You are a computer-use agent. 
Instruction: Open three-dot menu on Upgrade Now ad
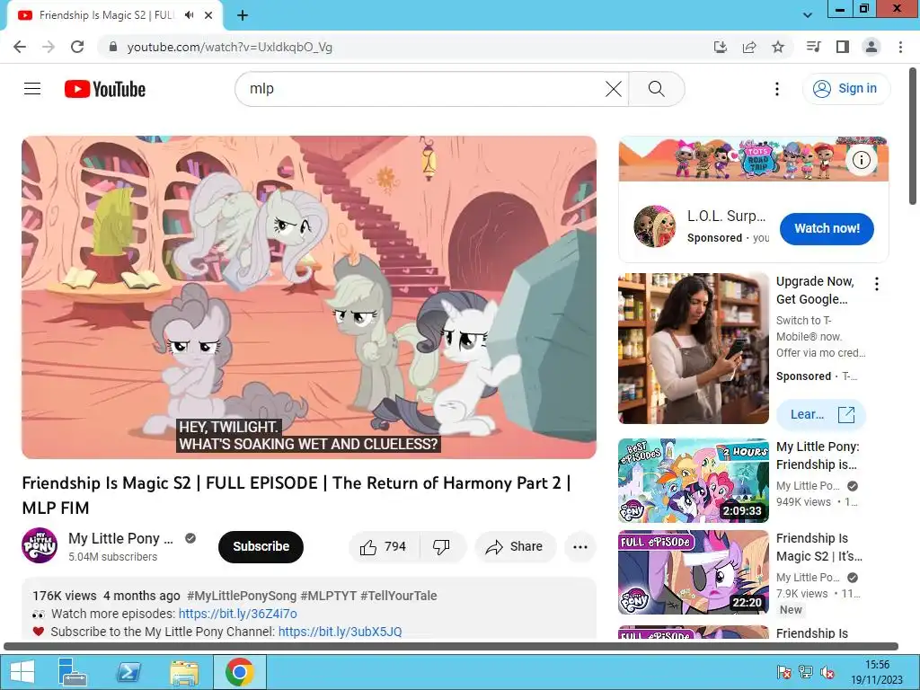click(877, 284)
